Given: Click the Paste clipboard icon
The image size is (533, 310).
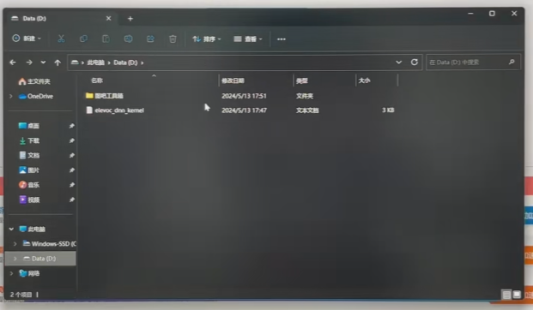Looking at the screenshot, I should click(106, 39).
